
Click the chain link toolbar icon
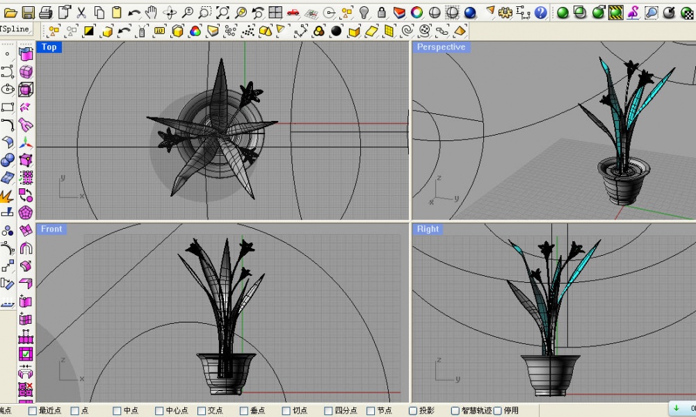442,31
